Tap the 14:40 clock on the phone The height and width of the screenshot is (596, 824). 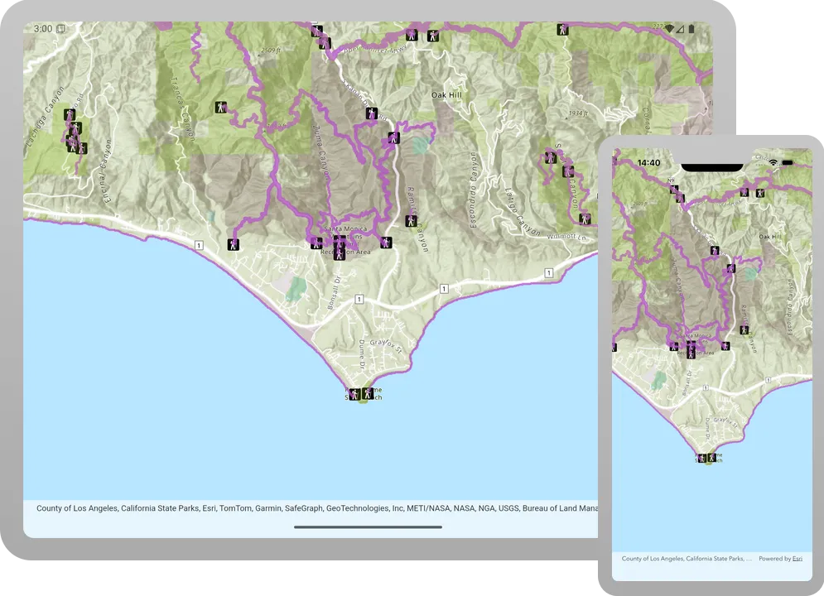click(x=648, y=163)
